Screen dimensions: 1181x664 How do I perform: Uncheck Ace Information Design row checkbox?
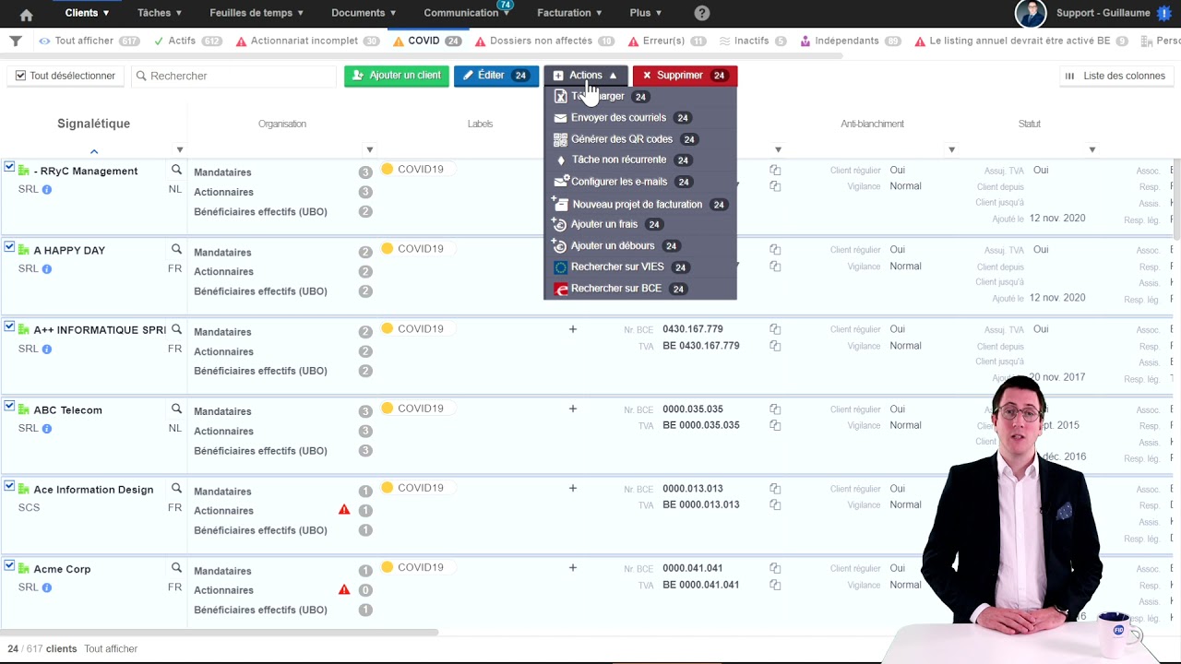[9, 486]
